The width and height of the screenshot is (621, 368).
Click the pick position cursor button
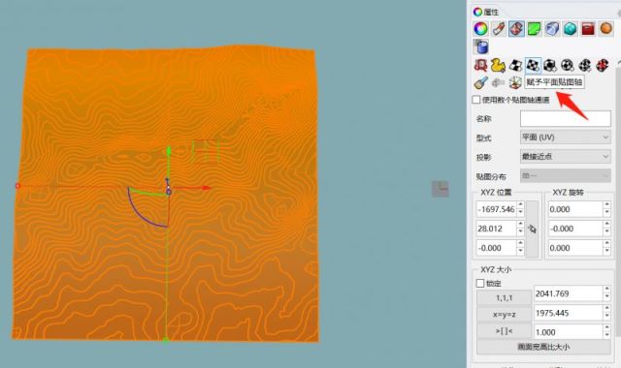click(x=532, y=229)
